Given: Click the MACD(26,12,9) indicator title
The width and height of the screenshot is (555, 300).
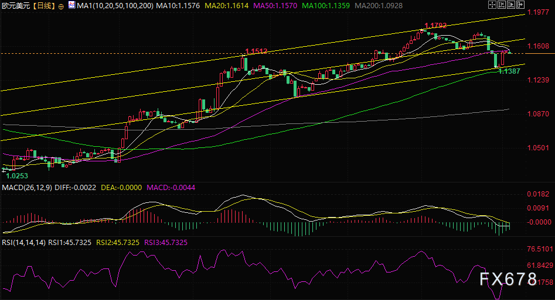Looking at the screenshot, I should point(28,187).
